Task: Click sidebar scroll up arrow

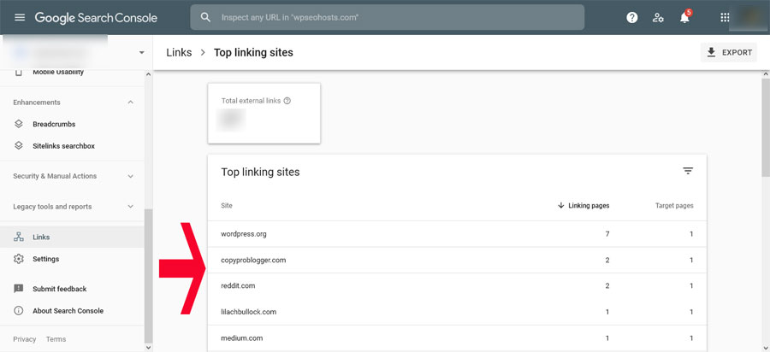Action: tap(148, 74)
